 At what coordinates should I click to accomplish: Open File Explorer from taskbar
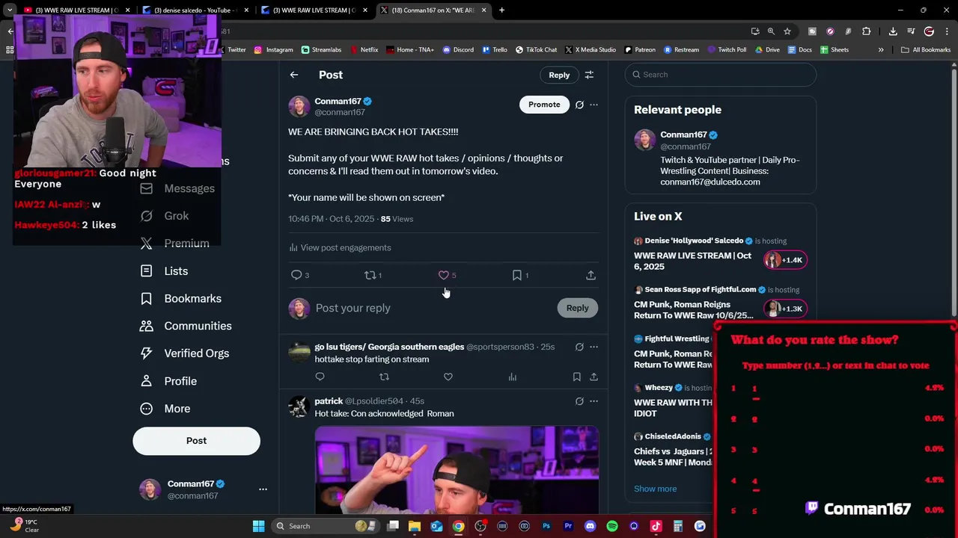pyautogui.click(x=415, y=526)
